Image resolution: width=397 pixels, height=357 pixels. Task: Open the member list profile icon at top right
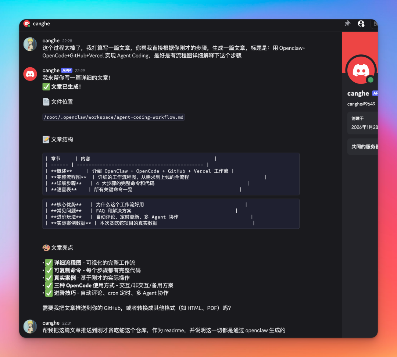(x=361, y=24)
